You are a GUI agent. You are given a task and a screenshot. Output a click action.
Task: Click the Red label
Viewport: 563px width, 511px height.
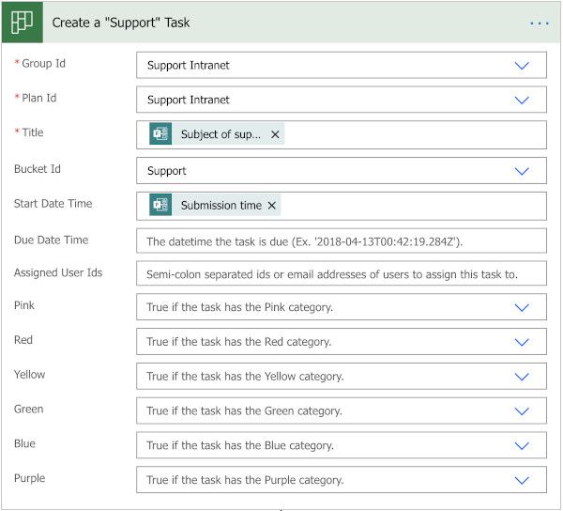23,340
